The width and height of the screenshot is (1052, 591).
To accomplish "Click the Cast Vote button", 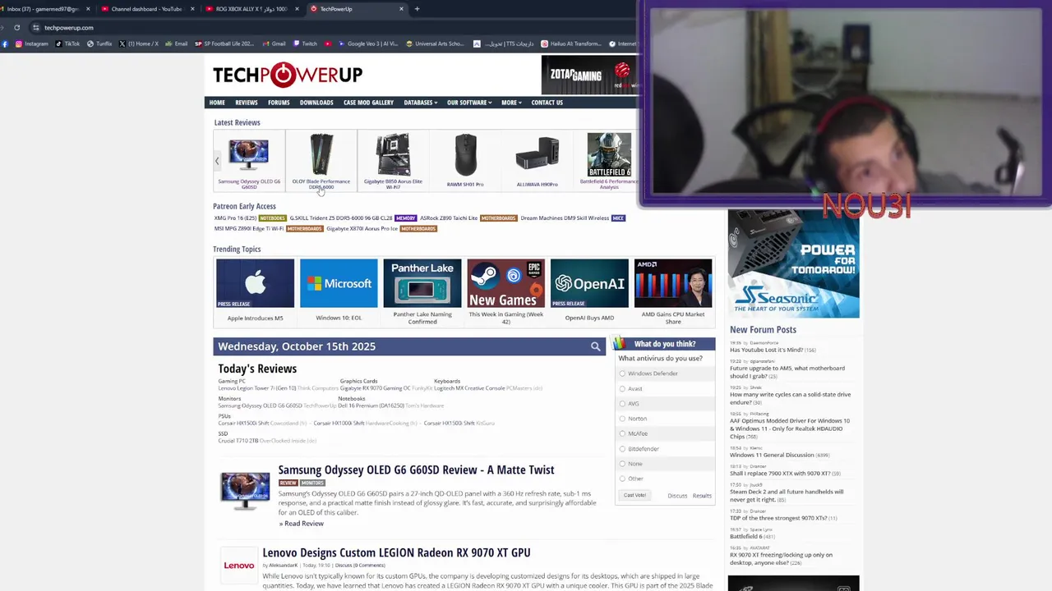I will 634,495.
